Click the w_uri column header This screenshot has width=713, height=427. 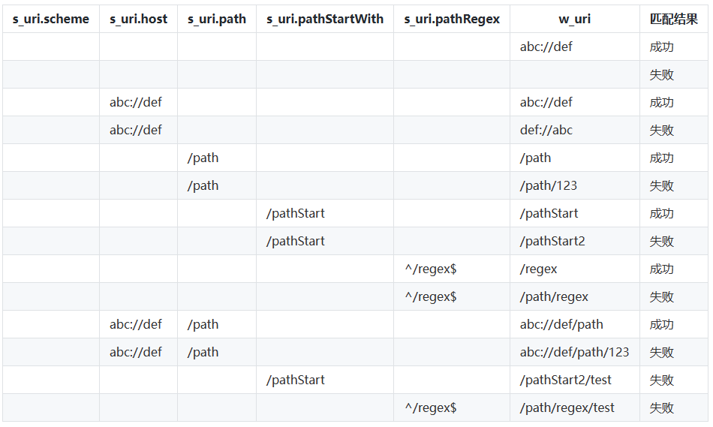(x=575, y=19)
